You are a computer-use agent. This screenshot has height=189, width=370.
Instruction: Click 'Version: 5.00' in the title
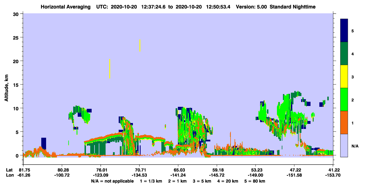[x=251, y=7]
